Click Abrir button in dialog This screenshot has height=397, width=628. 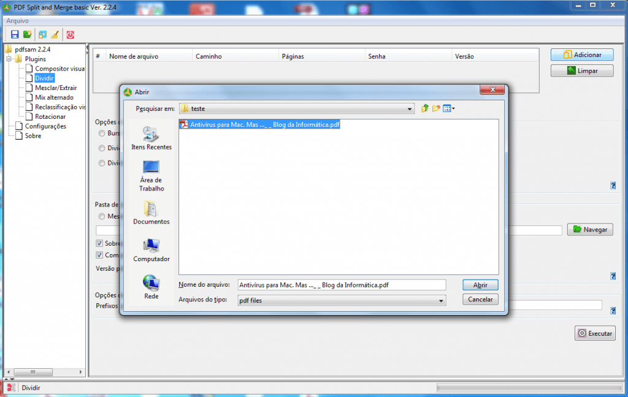tap(480, 285)
